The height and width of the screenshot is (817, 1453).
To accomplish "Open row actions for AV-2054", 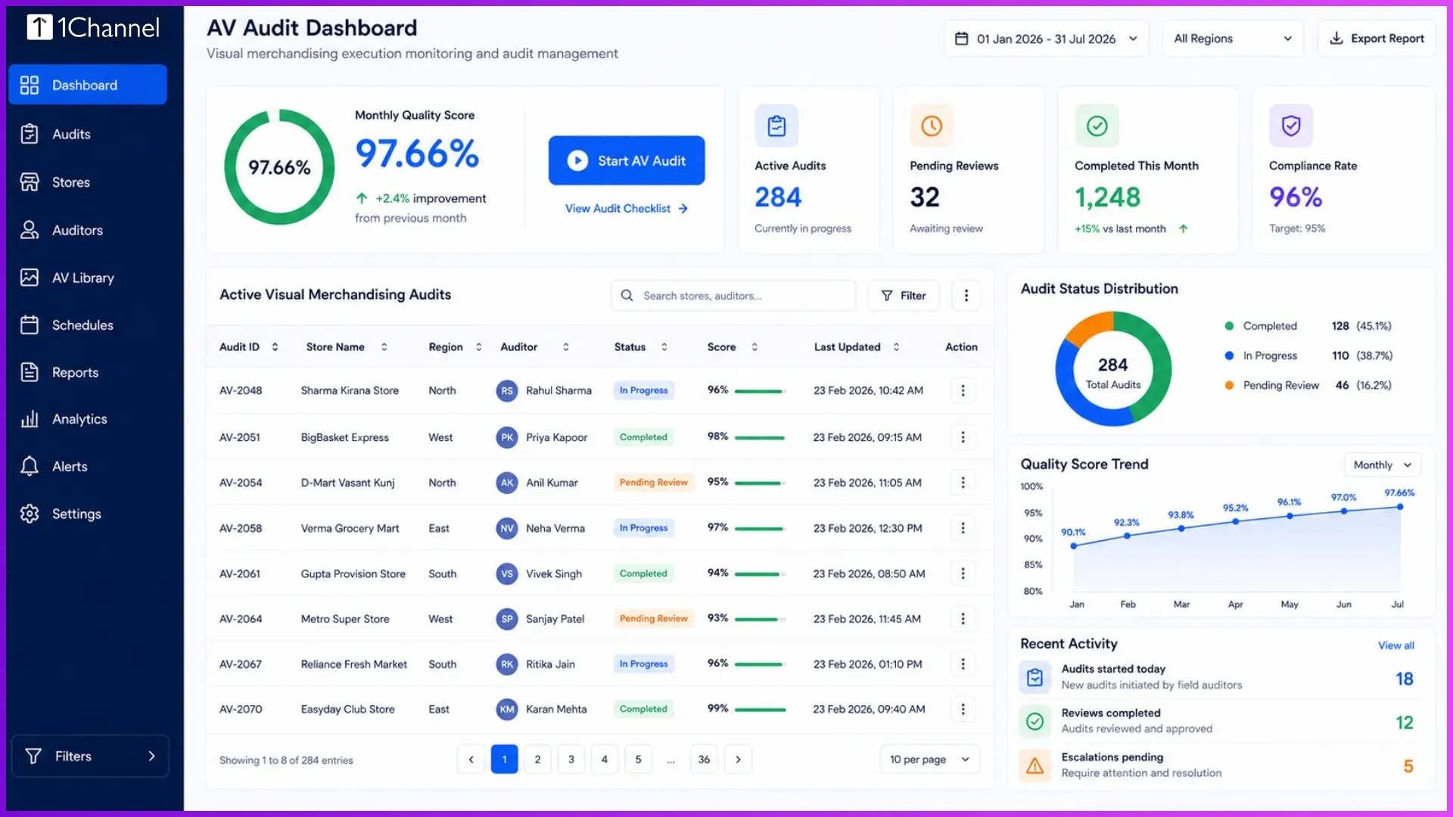I will pyautogui.click(x=963, y=483).
